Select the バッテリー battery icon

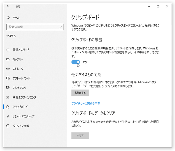[x=8, y=59]
